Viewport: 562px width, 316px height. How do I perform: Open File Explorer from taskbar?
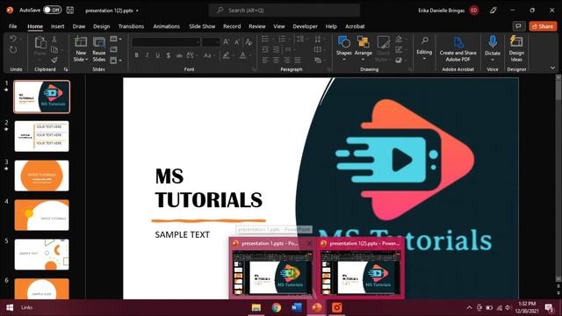point(256,307)
